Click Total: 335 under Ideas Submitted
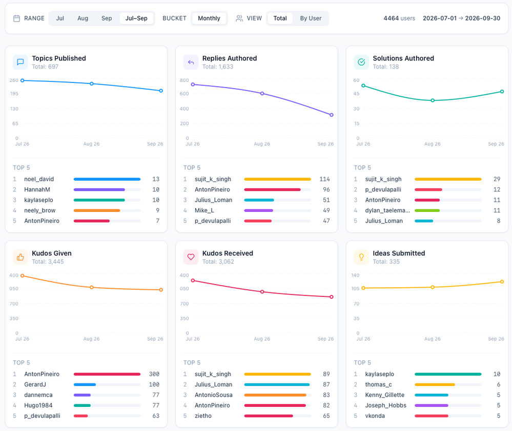 tap(386, 262)
